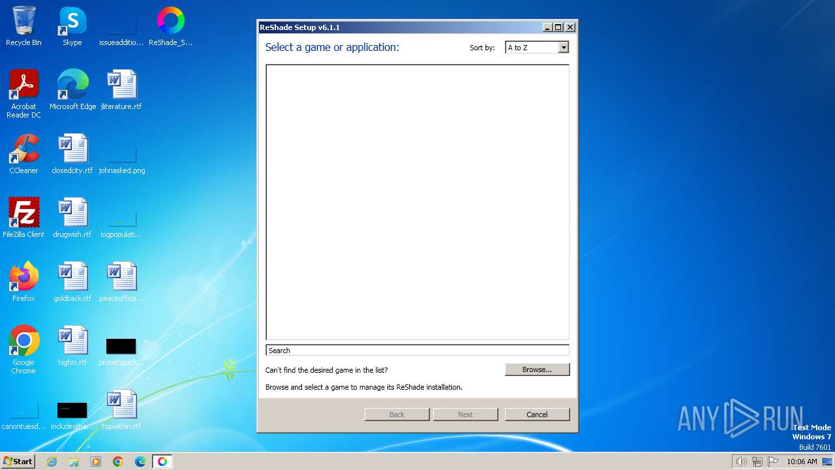Open the Action Center flag icon
835x470 pixels.
click(x=773, y=462)
